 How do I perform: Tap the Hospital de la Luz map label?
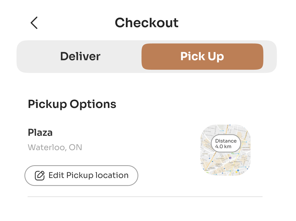[x=246, y=150]
